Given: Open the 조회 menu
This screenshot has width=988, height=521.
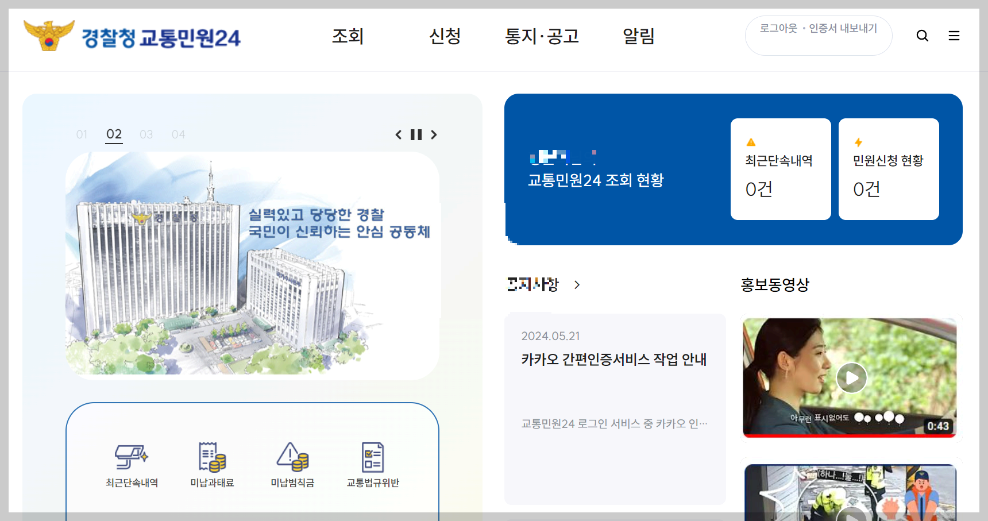Looking at the screenshot, I should click(x=347, y=36).
